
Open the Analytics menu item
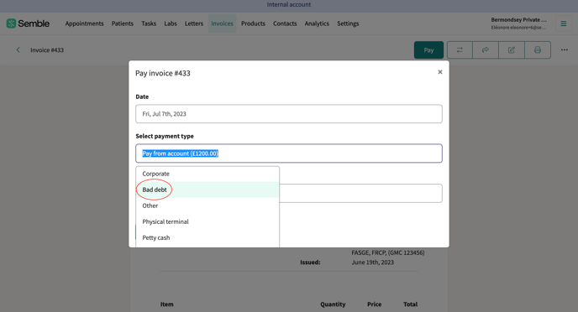317,23
